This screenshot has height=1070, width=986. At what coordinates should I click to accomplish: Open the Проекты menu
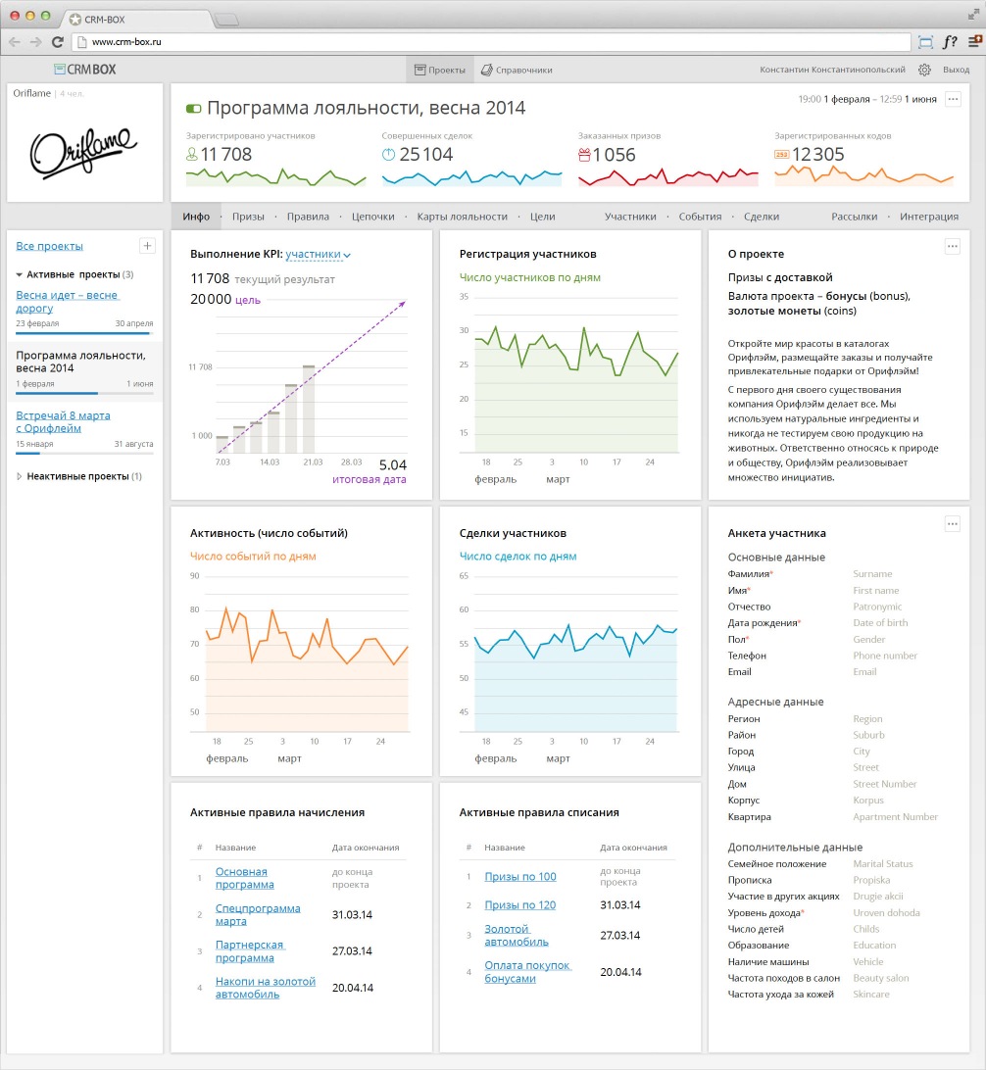[440, 70]
